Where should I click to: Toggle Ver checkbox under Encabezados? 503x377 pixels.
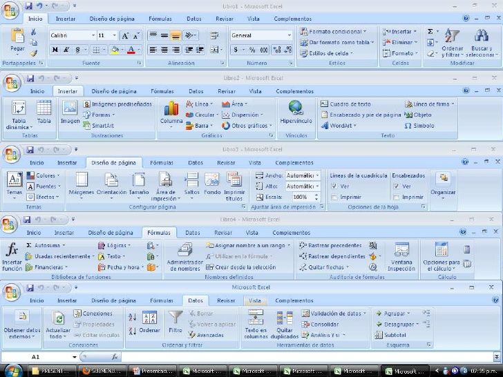(x=397, y=186)
